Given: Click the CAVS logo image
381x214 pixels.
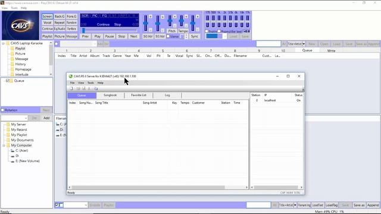Looking at the screenshot, I should point(20,25).
